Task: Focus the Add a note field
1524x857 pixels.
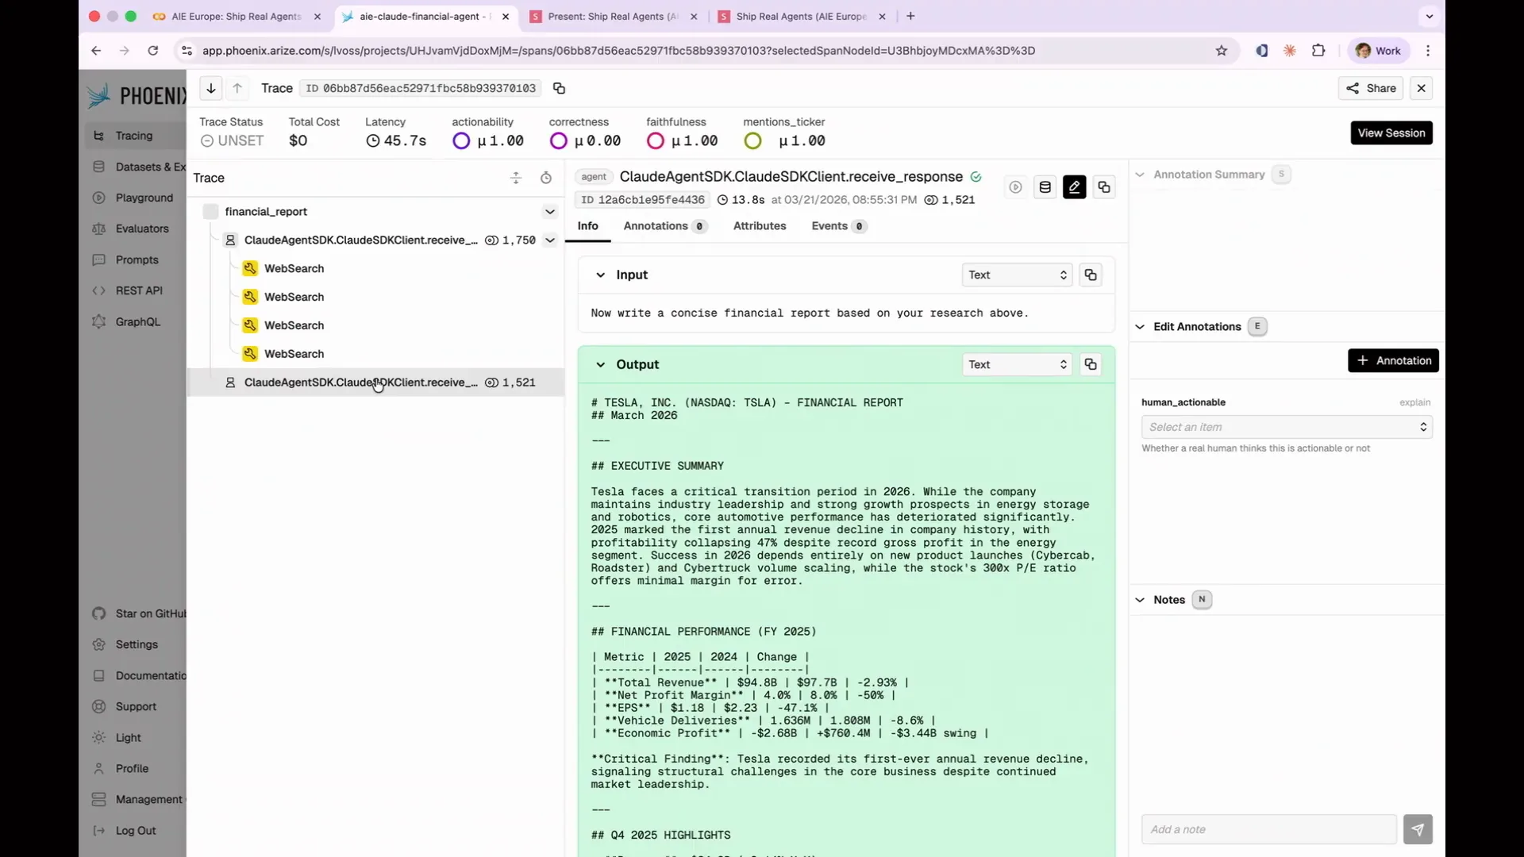Action: [x=1268, y=830]
